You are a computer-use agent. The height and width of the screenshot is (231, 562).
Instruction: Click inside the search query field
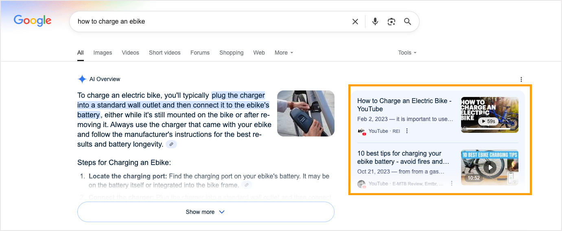(203, 22)
